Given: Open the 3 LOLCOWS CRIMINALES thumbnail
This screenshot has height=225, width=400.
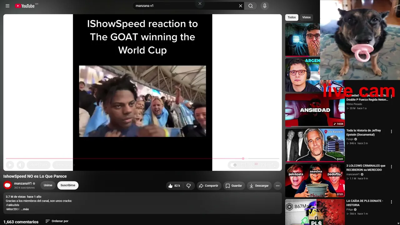Looking at the screenshot, I should click(315, 180).
